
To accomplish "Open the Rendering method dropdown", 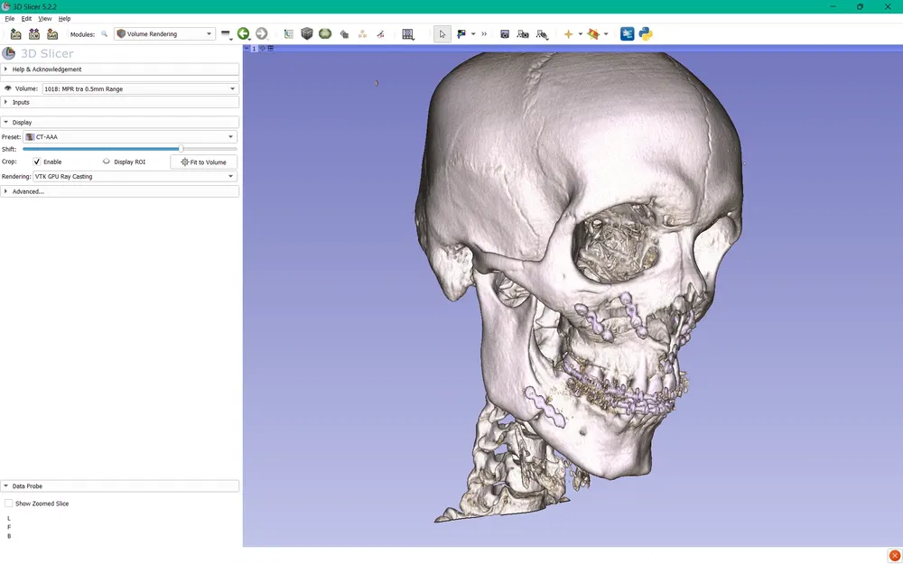I will 135,177.
